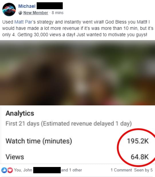Screen dimensions: 155x177
Task: Click "and 1 other" reactions text
Action: [x=71, y=170]
